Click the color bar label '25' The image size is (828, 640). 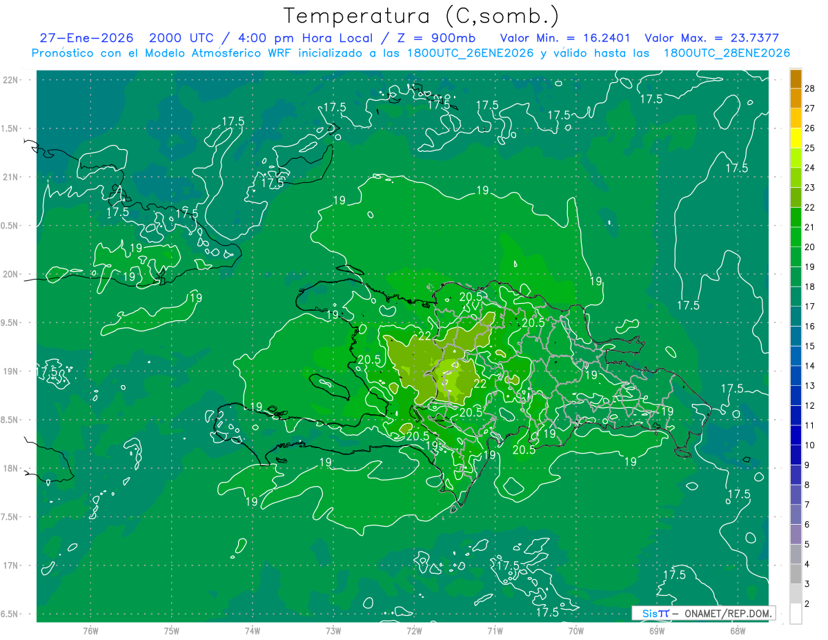(810, 147)
